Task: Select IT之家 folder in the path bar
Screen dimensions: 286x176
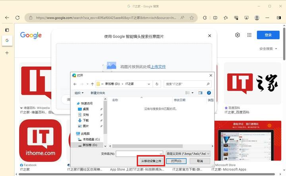Action: [x=129, y=84]
